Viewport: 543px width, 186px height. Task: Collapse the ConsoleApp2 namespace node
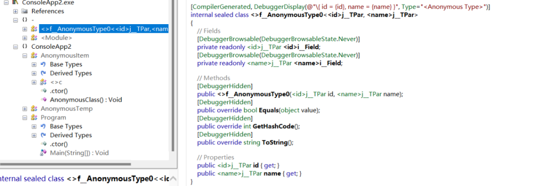coord(15,47)
